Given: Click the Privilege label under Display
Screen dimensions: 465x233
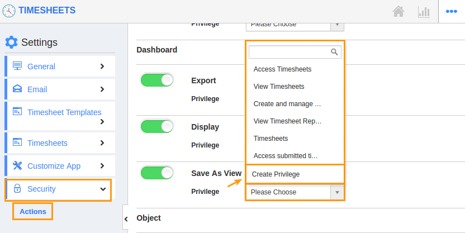Looking at the screenshot, I should (x=205, y=145).
